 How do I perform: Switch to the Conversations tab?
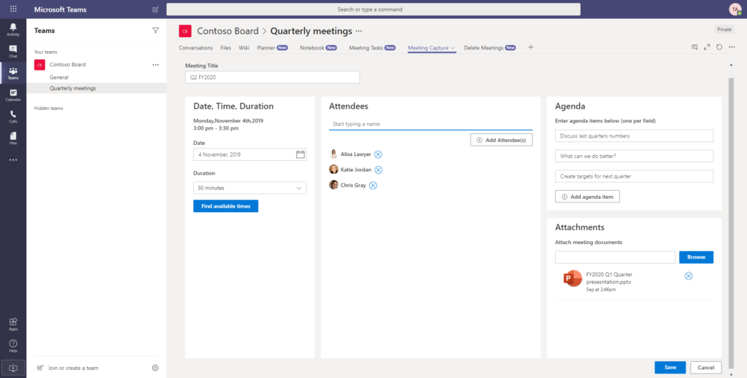pos(196,48)
